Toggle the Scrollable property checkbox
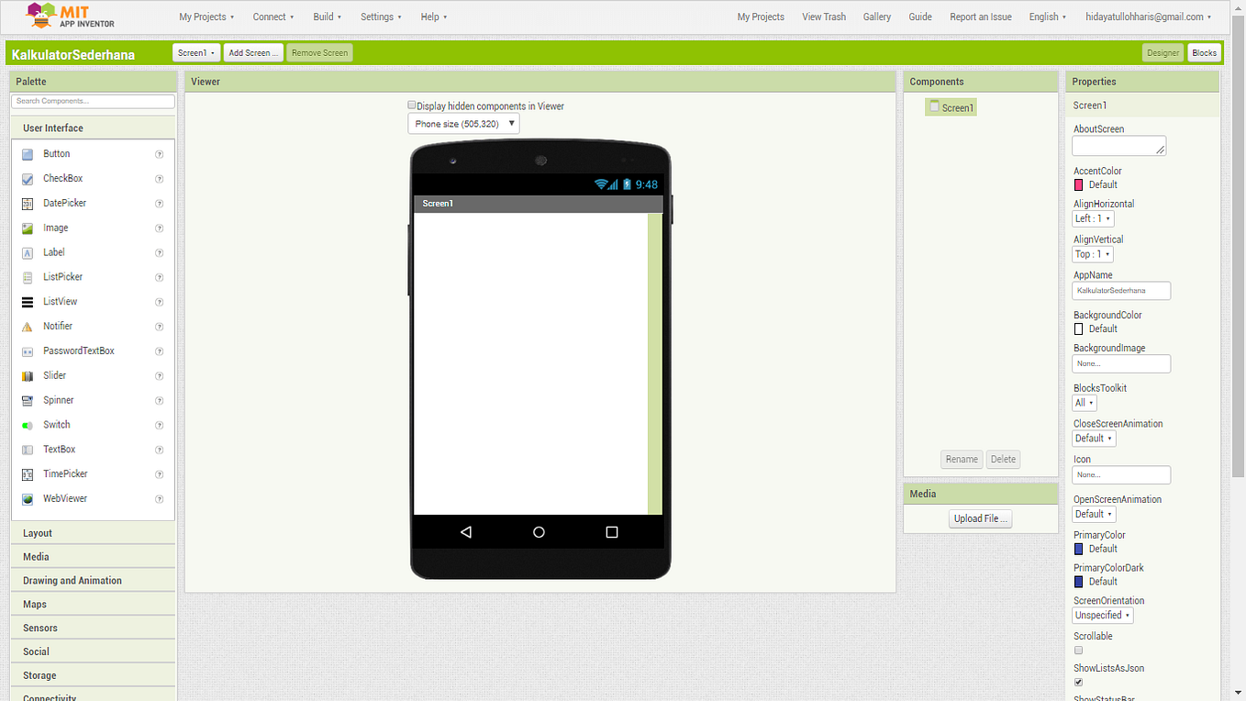 (1078, 651)
